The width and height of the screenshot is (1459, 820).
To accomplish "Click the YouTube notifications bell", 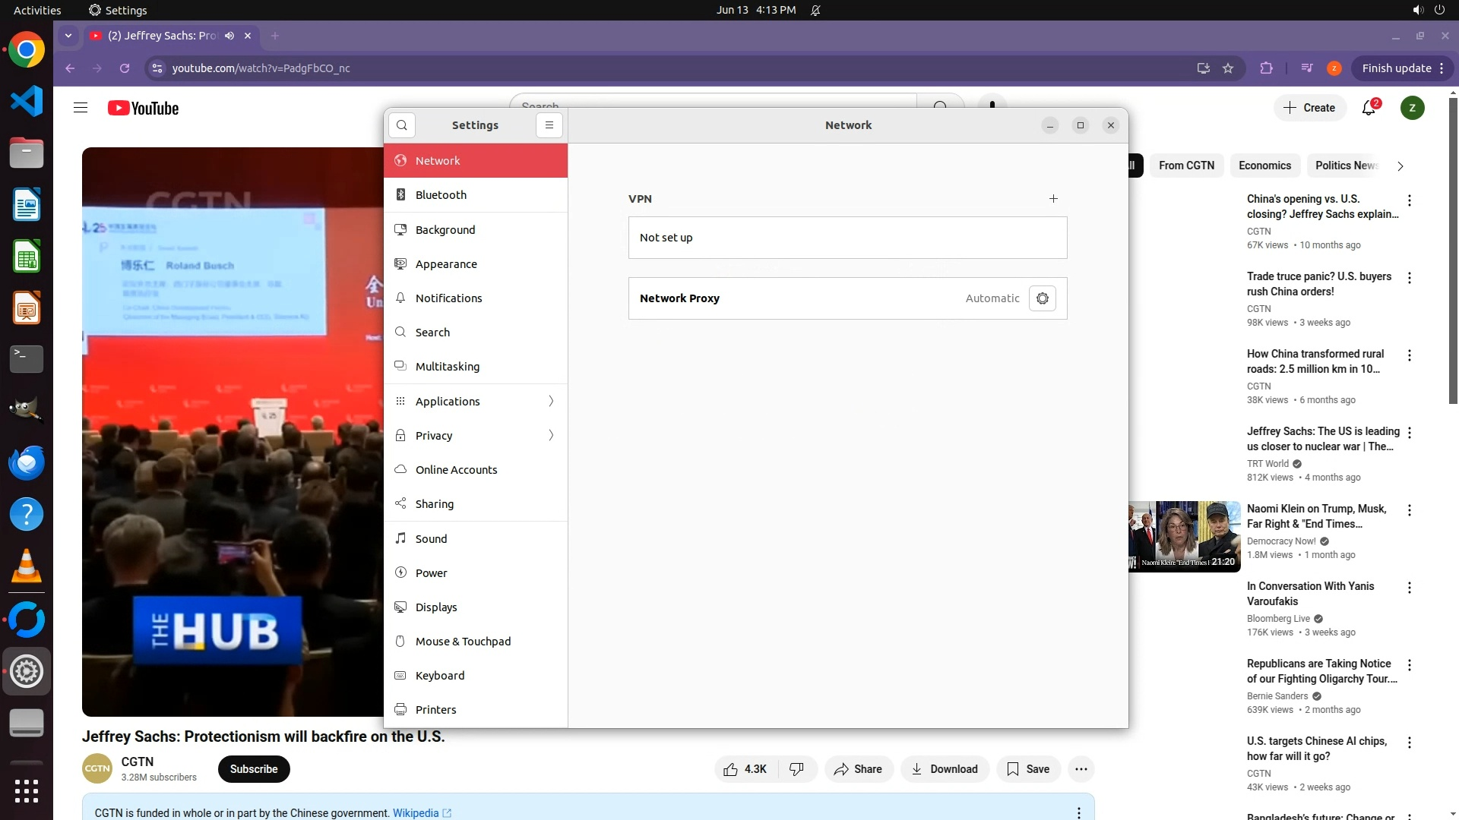I will [1369, 108].
